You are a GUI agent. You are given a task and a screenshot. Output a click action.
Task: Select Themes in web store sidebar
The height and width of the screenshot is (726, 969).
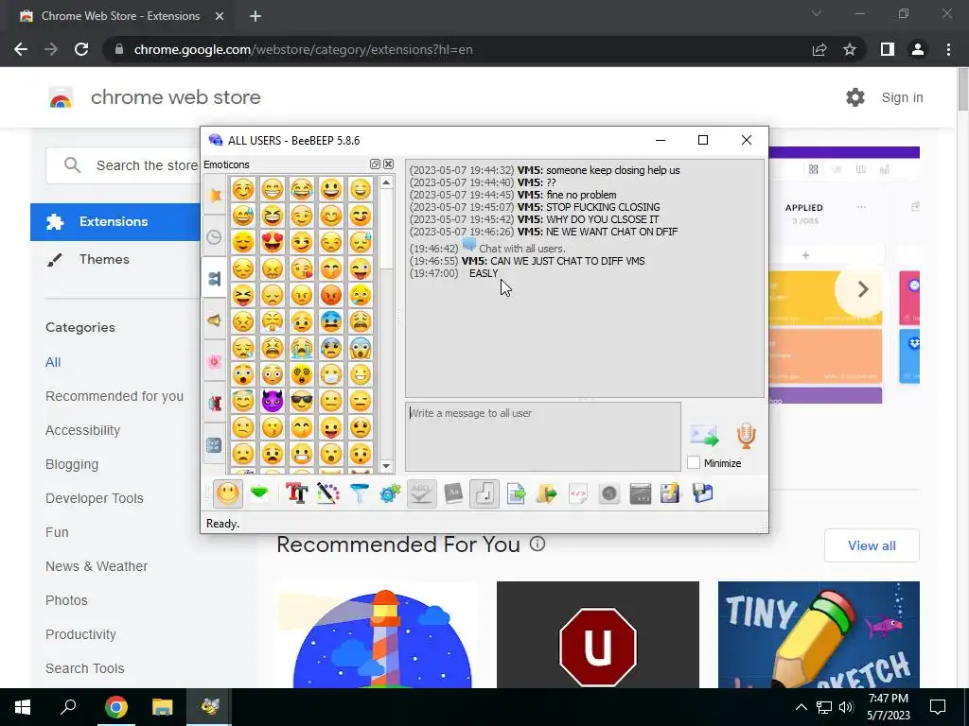(x=104, y=259)
